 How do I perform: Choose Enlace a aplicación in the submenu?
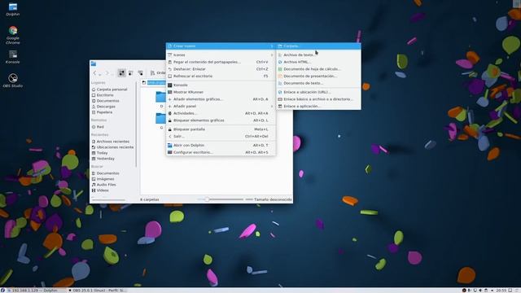319,107
